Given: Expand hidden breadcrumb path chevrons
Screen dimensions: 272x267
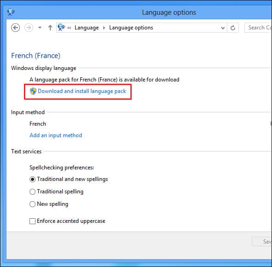Looking at the screenshot, I should 69,28.
